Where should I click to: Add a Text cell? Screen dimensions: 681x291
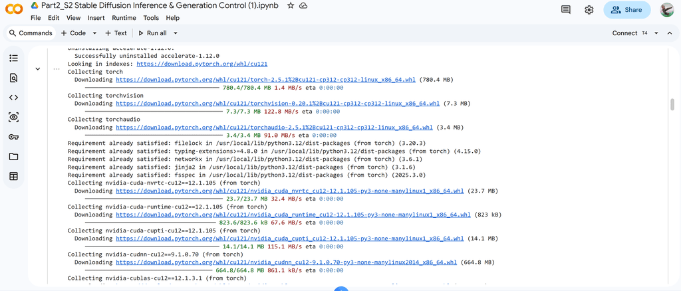click(x=116, y=33)
